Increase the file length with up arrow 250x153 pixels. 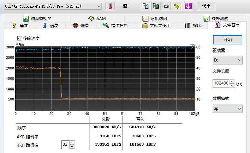pos(232,82)
